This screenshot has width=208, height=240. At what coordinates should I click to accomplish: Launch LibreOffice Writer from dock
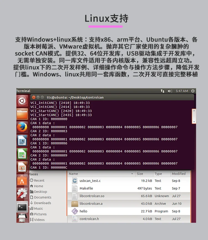[22, 140]
